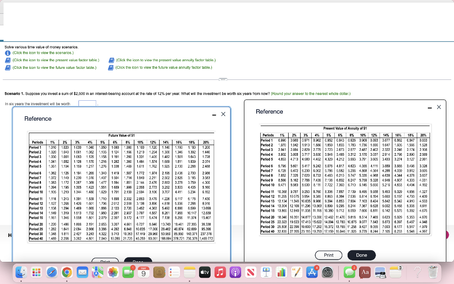Open Mail from the Dock
The image size is (454, 284).
82,273
